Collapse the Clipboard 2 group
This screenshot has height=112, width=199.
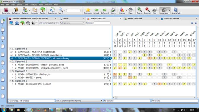(11, 62)
